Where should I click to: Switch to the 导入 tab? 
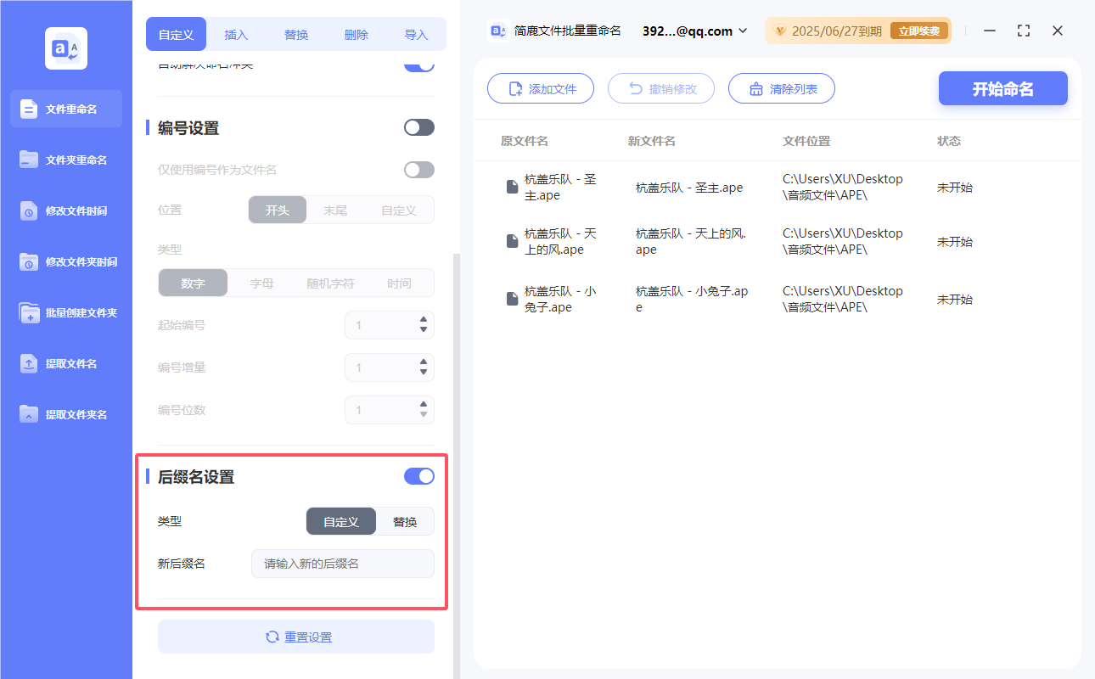pos(416,34)
